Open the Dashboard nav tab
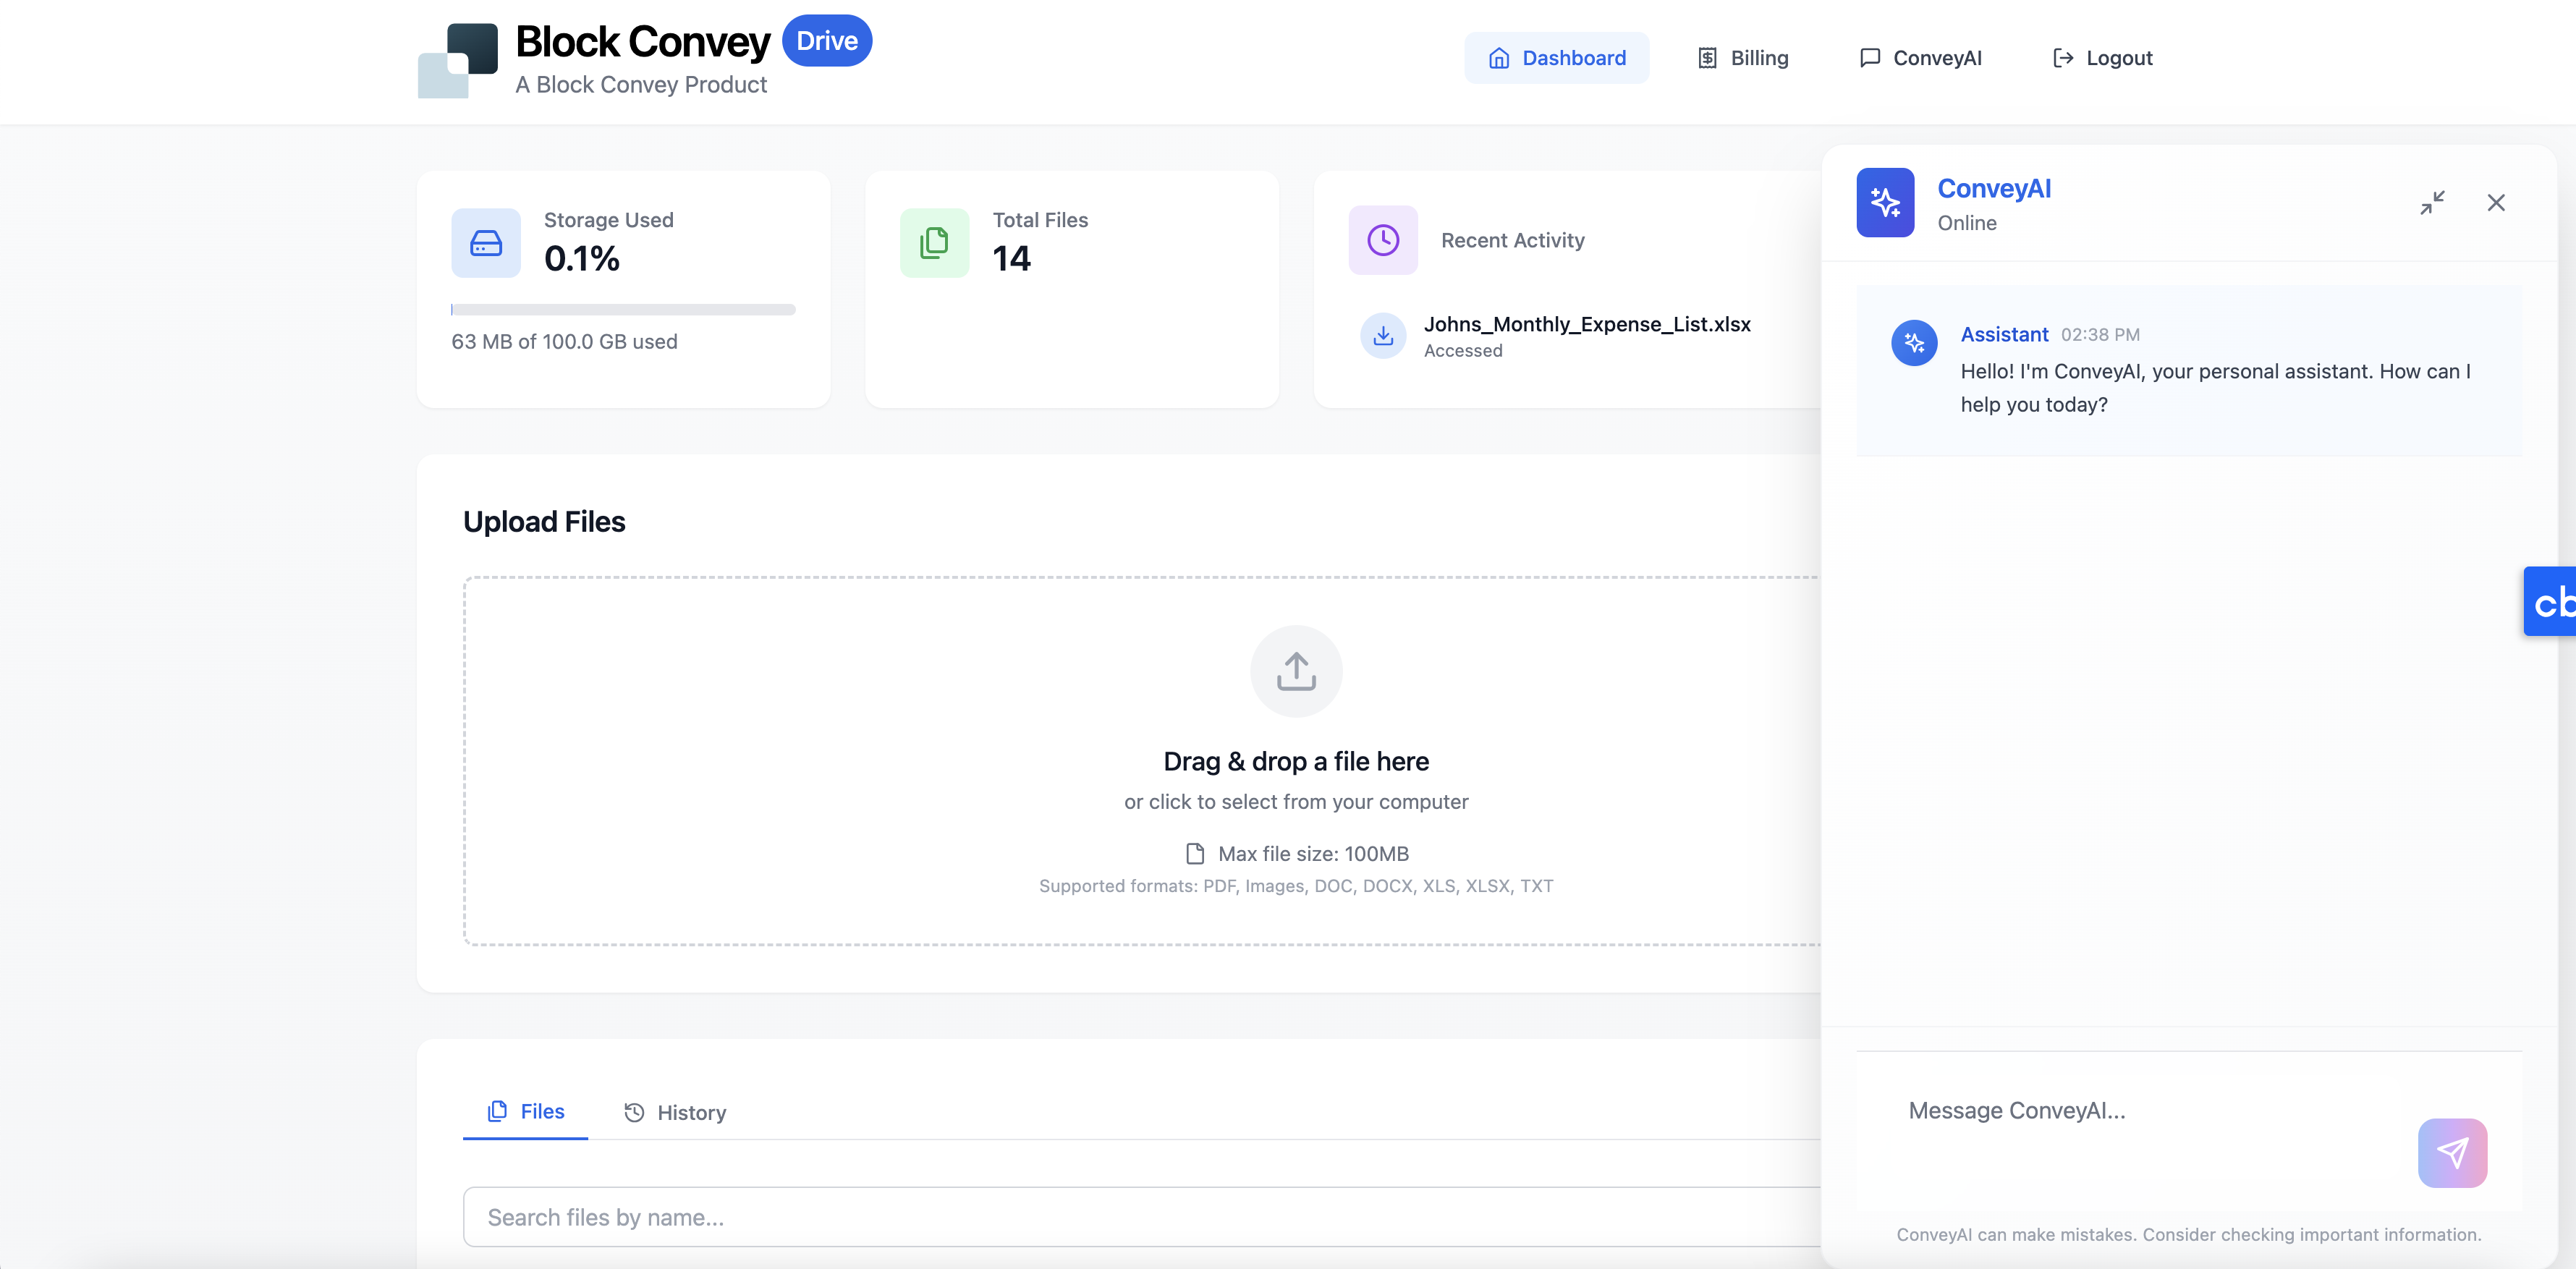2576x1269 pixels. [1557, 58]
